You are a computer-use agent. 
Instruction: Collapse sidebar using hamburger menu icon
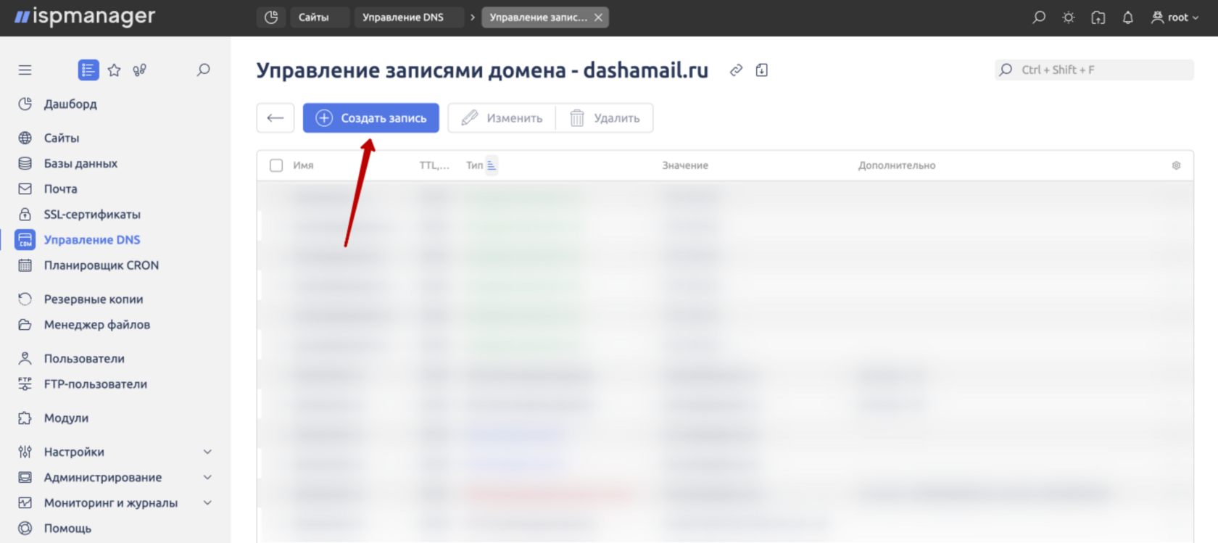(x=25, y=70)
